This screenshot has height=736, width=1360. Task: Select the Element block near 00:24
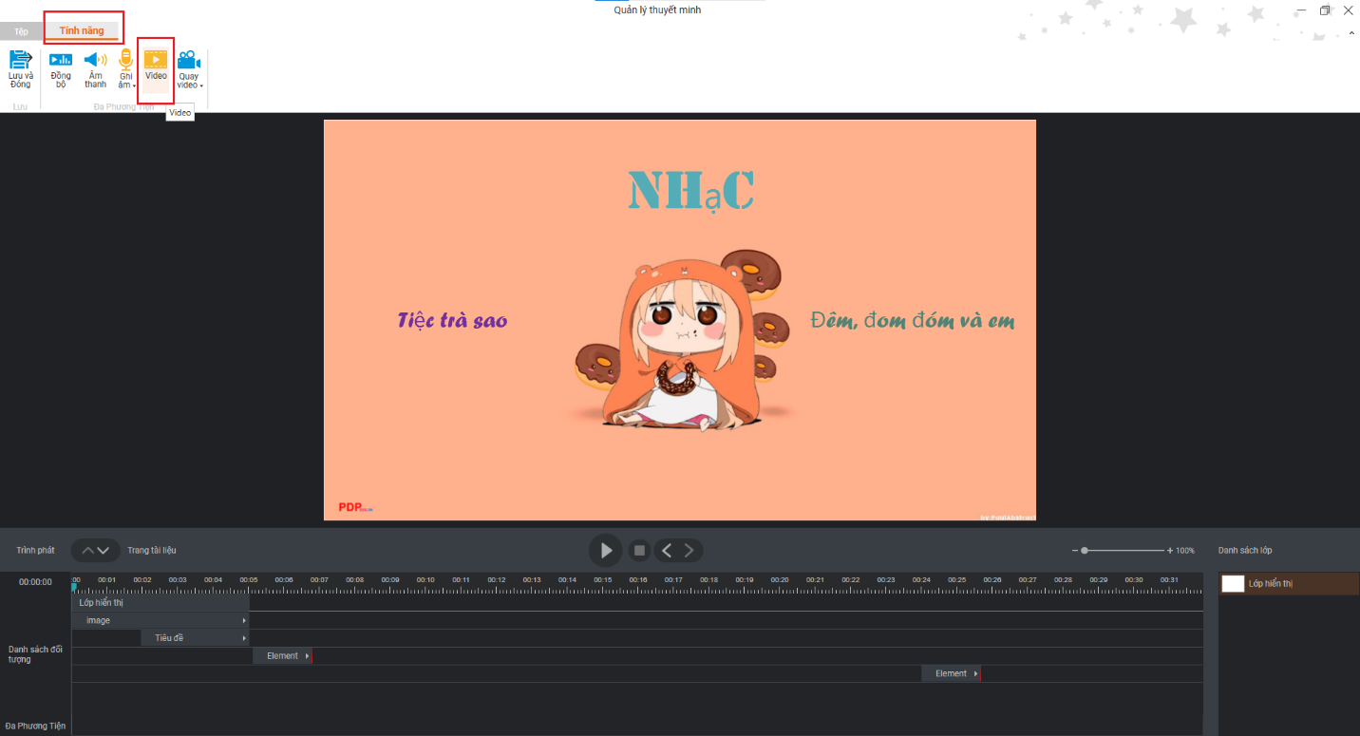(951, 673)
